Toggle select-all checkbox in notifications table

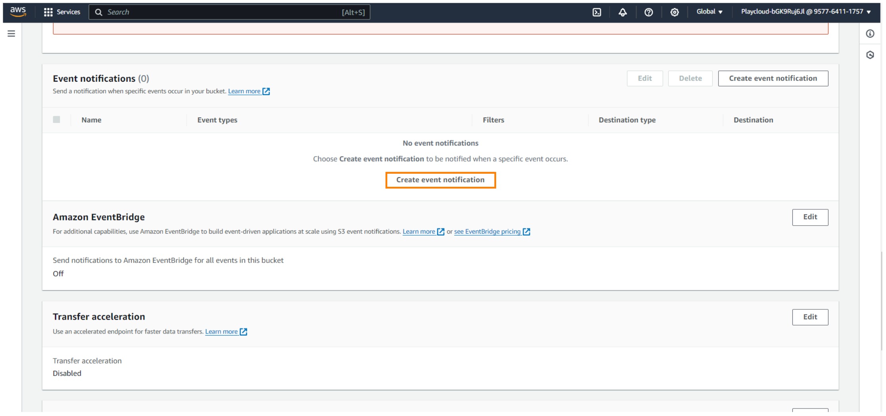click(x=56, y=120)
